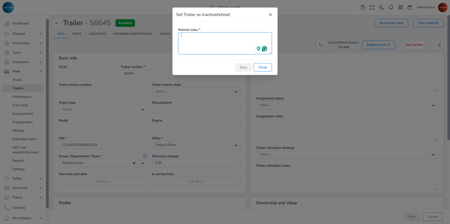Screen dimensions: 450x224
Task: Expand the Office dropdown
Action: 236,145
